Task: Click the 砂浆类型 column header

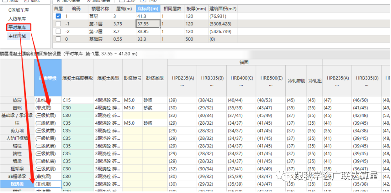Action: pyautogui.click(x=155, y=78)
